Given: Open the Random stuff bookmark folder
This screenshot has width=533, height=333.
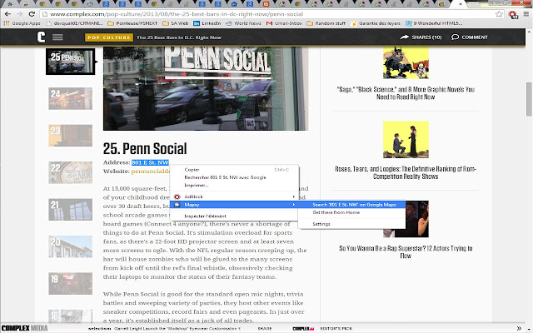Looking at the screenshot, I should (x=326, y=23).
